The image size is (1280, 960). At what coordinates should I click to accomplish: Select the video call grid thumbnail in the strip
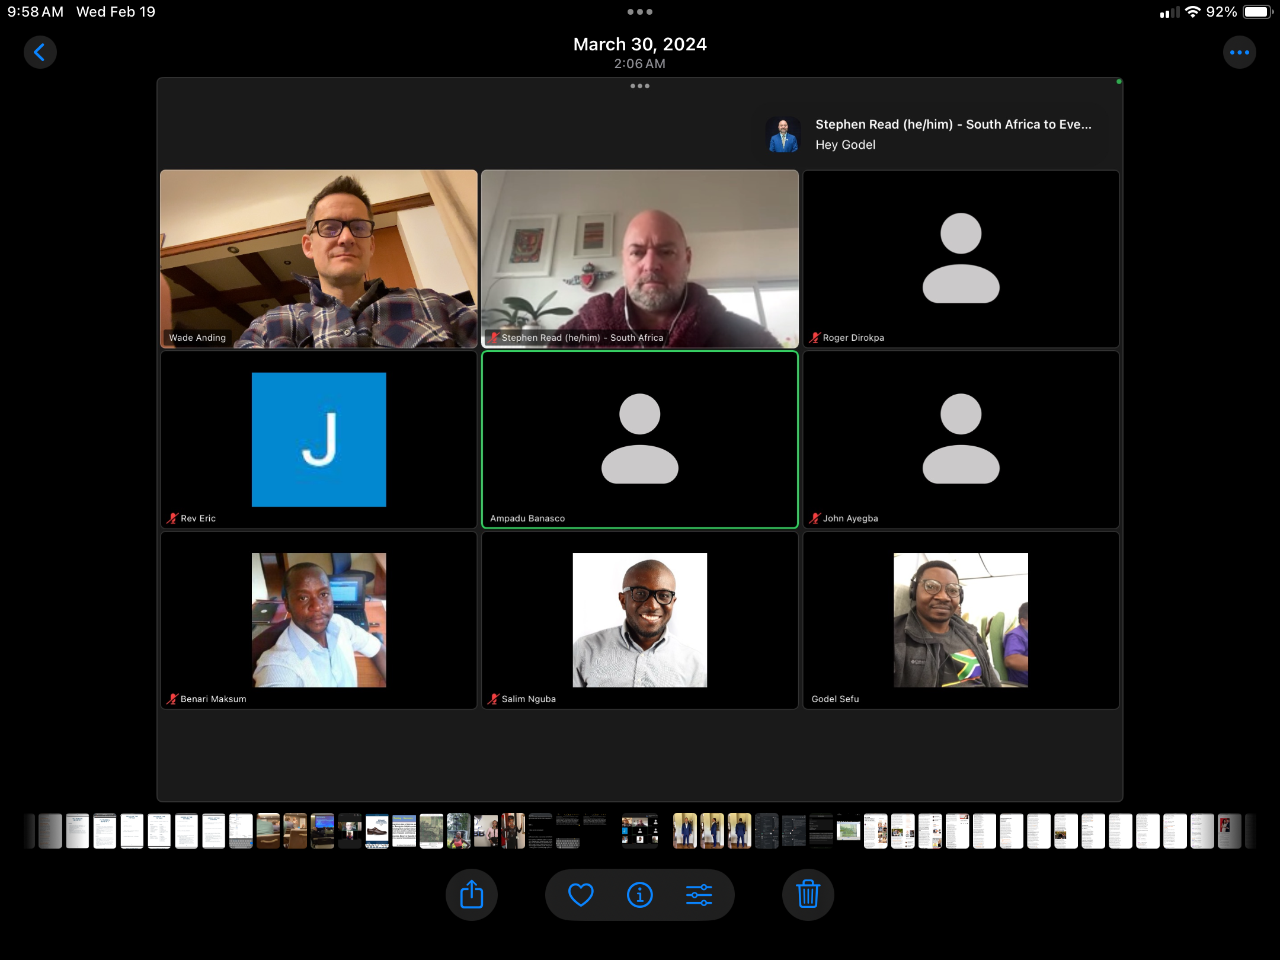[x=640, y=830]
